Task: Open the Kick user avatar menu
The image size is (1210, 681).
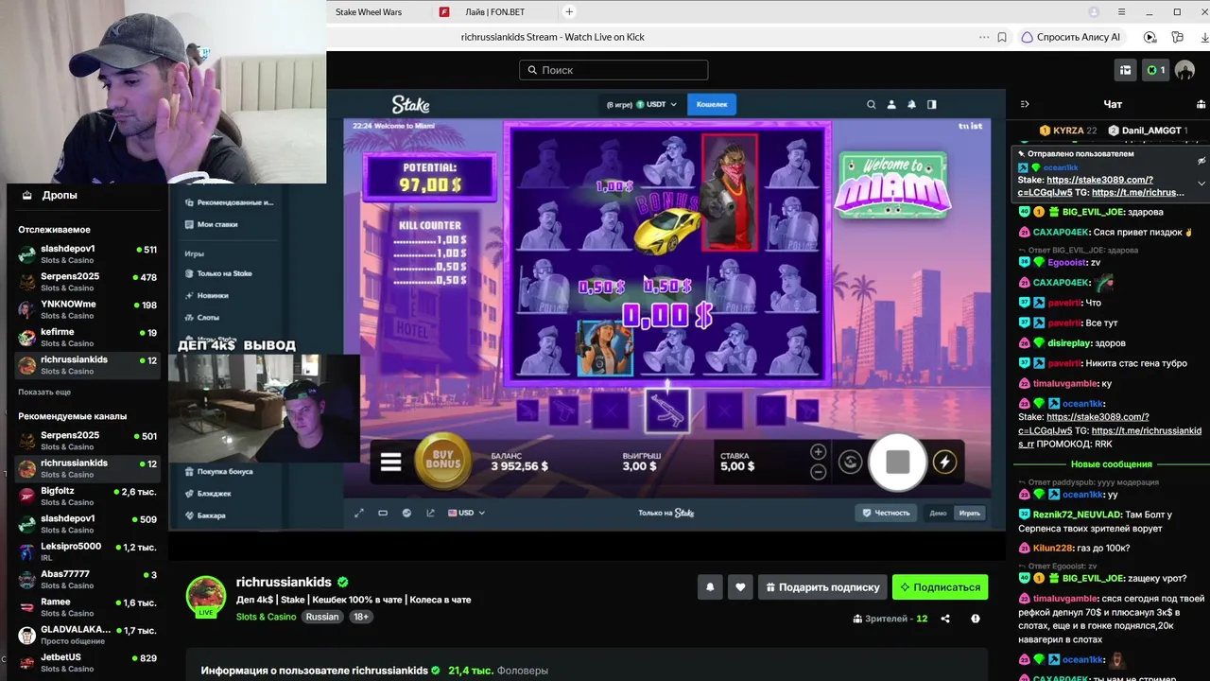Action: pyautogui.click(x=1184, y=71)
